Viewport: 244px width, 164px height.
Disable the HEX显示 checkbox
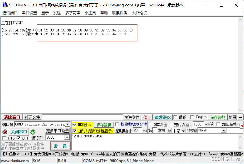pyautogui.click(x=74, y=124)
